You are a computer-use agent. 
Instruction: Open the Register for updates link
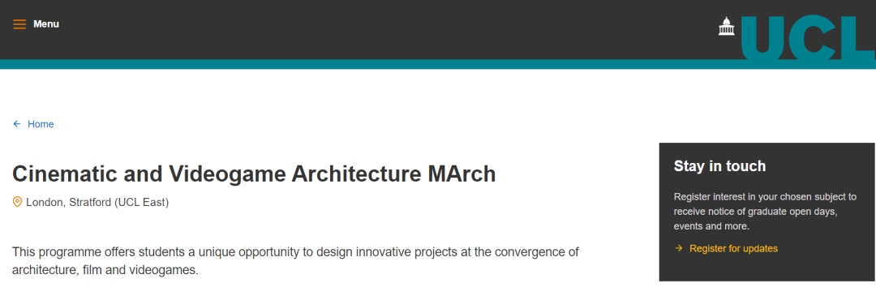(x=733, y=248)
